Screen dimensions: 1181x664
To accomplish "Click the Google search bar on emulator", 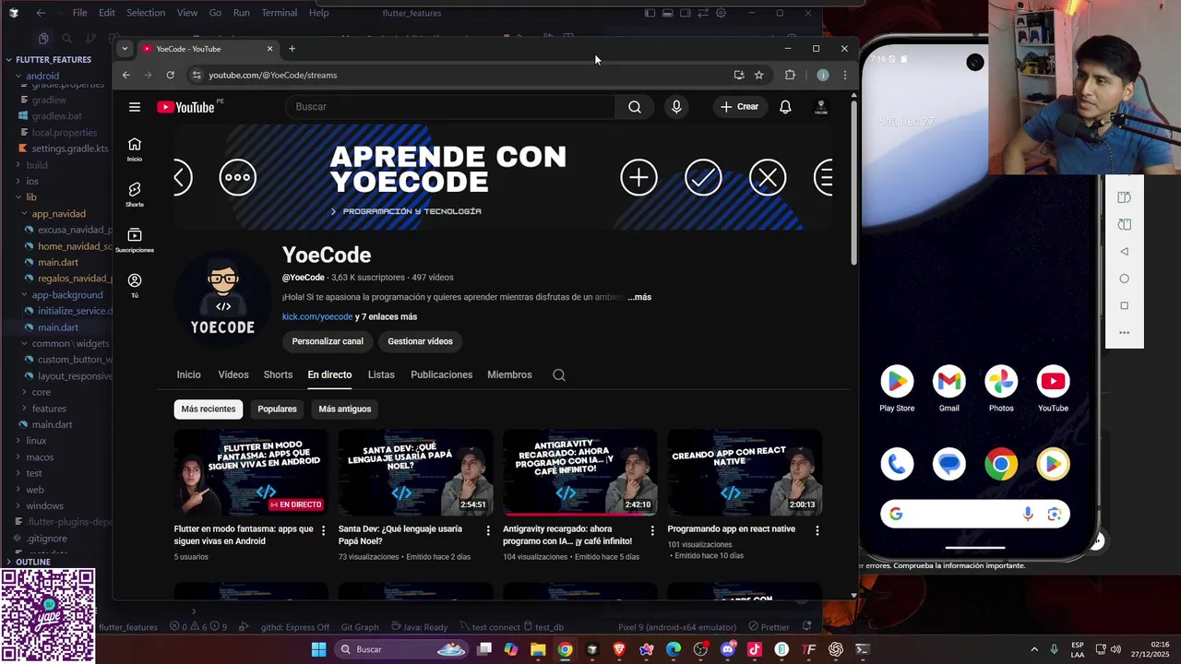I will pos(975,515).
